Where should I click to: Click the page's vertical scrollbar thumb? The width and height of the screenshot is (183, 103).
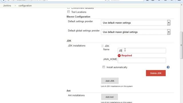(182, 45)
